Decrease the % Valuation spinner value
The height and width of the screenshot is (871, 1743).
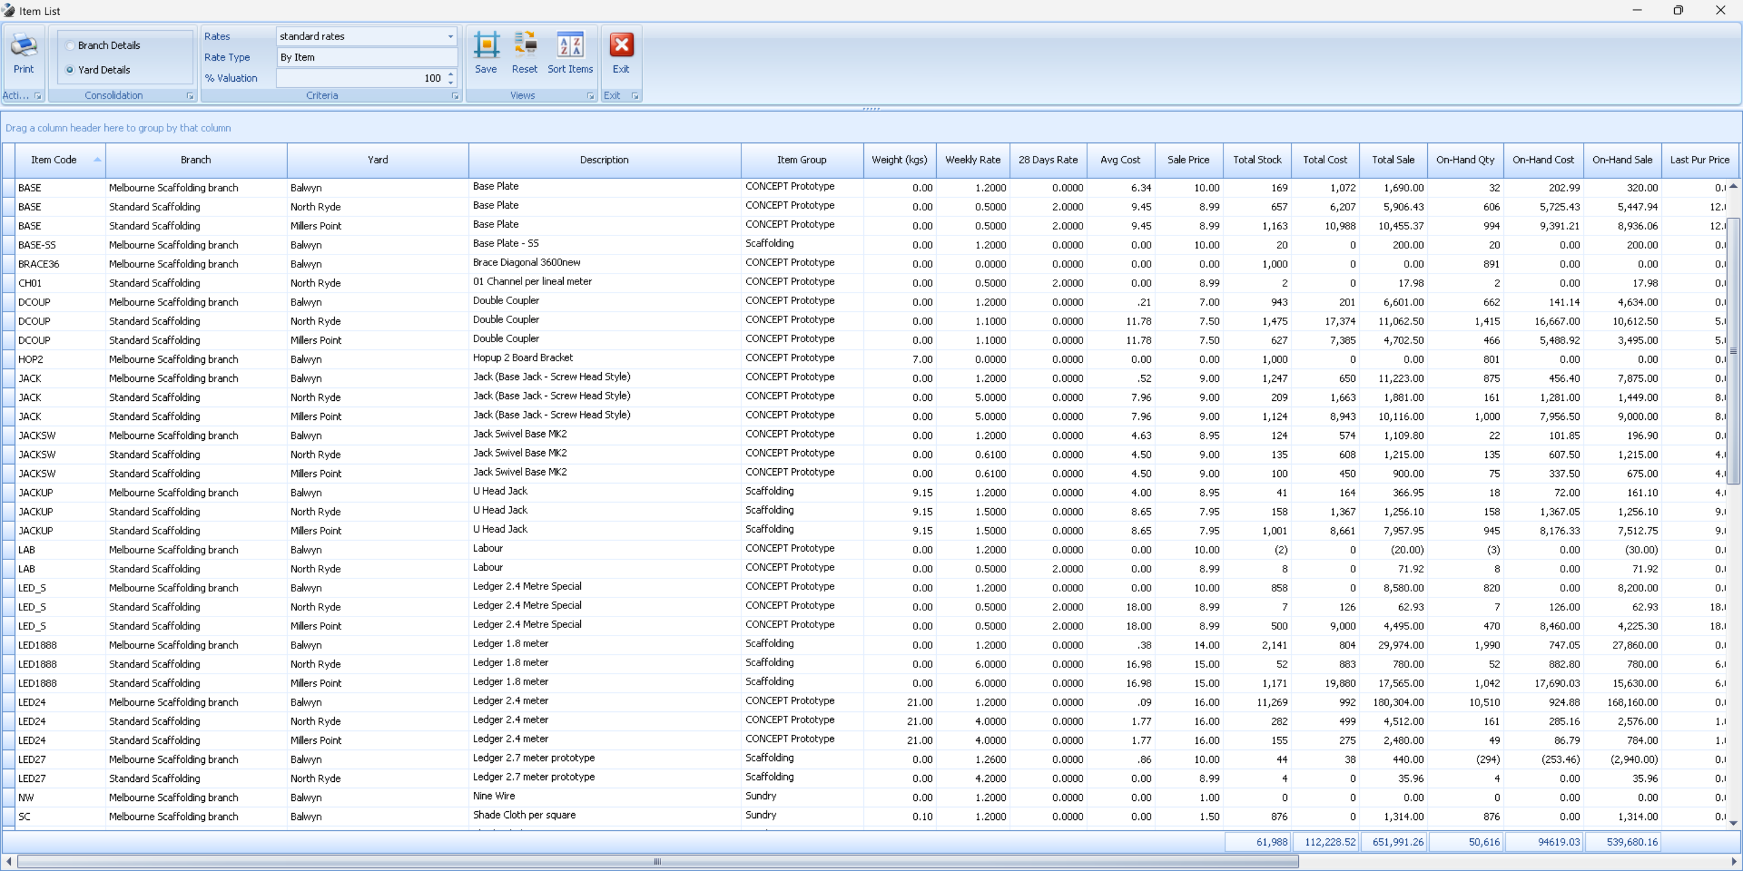coord(451,82)
